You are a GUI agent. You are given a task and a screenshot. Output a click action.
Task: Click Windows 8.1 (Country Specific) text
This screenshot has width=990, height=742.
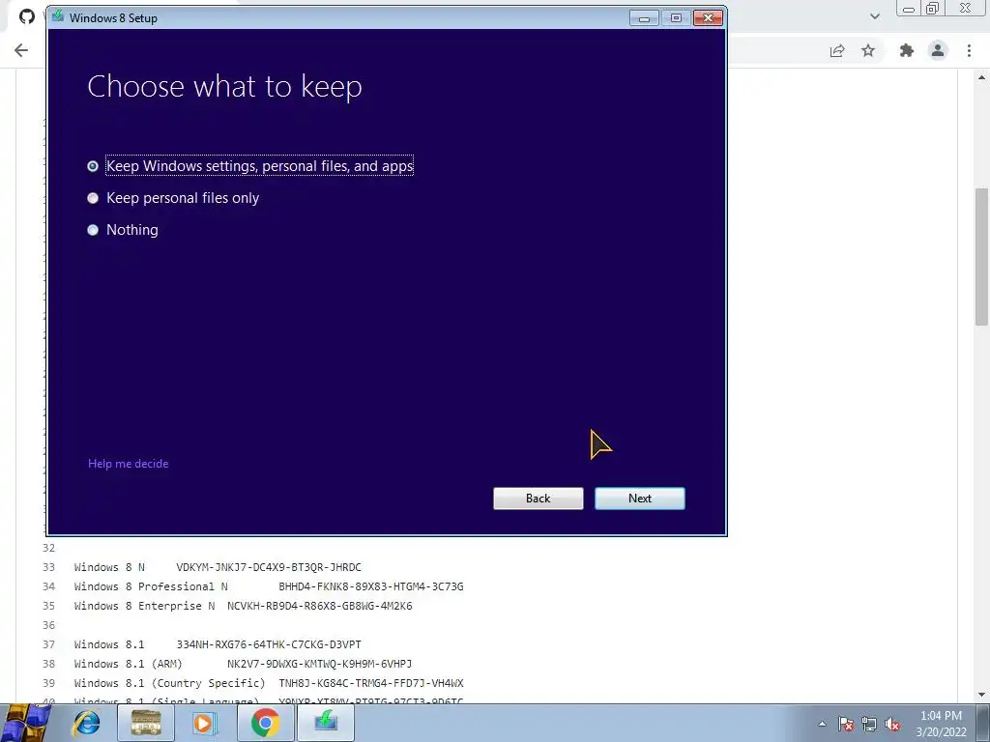tap(170, 683)
